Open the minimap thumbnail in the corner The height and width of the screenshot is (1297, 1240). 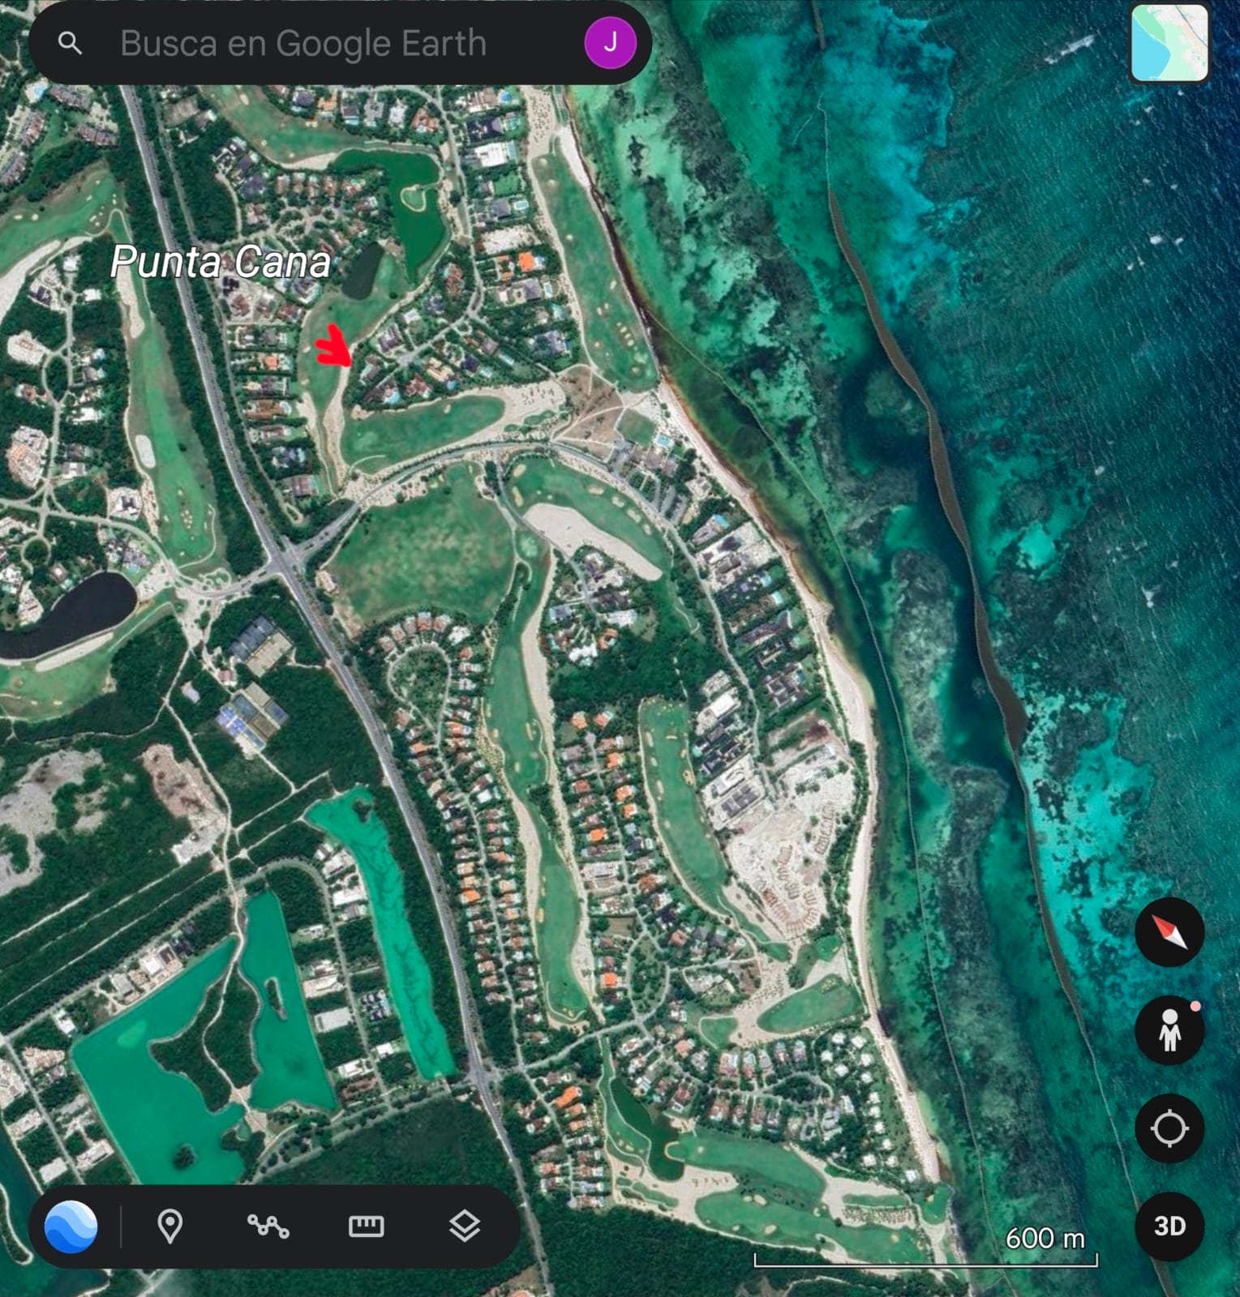[1169, 43]
